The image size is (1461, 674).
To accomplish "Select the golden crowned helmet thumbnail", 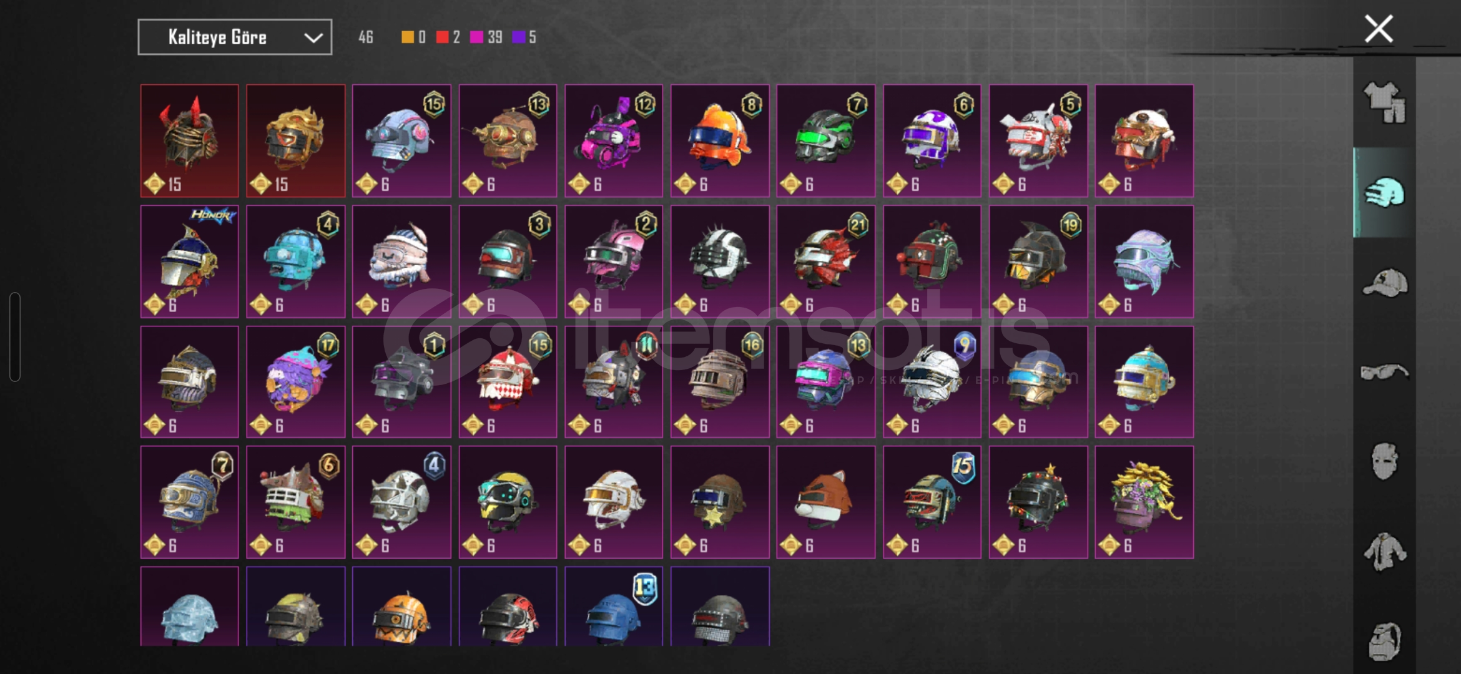I will (295, 141).
